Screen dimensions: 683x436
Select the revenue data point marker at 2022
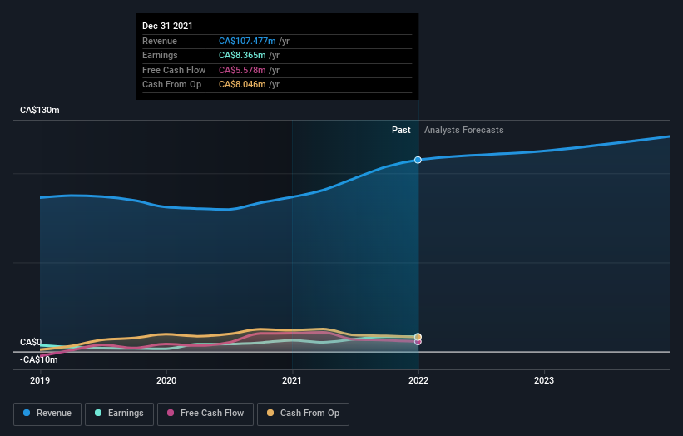(x=418, y=160)
